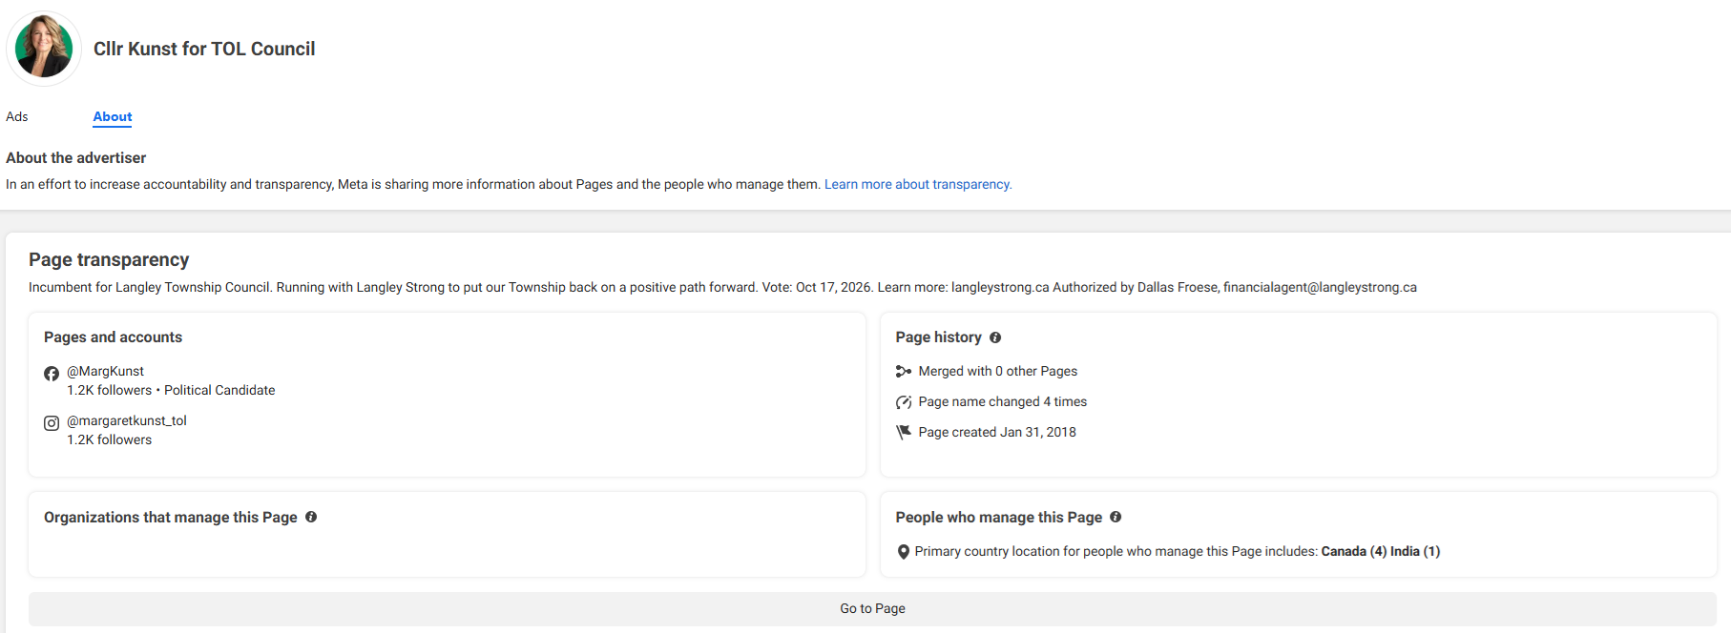The height and width of the screenshot is (633, 1731).
Task: Click text Page name changed 4 times
Action: pyautogui.click(x=1003, y=401)
